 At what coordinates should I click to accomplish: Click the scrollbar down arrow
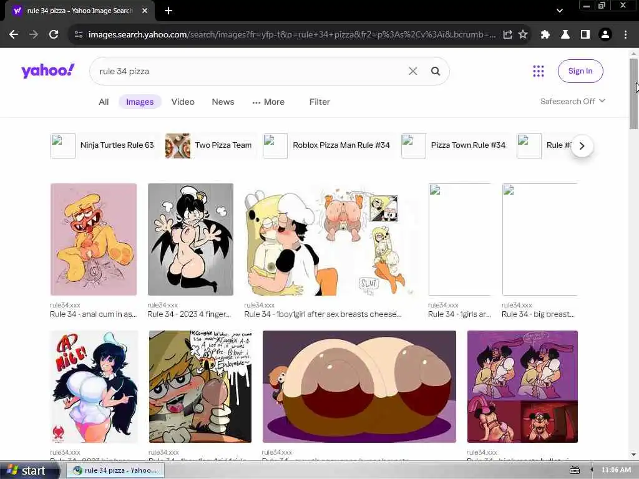633,455
